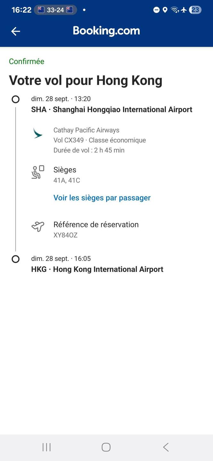Tap the airplane icon beside Référence de réservation

tap(38, 227)
